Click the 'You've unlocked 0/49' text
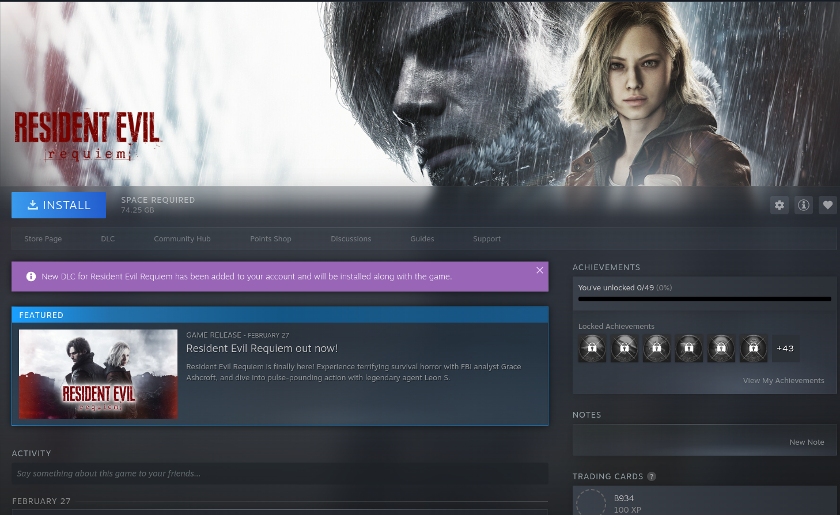Image resolution: width=840 pixels, height=515 pixels. pyautogui.click(x=616, y=288)
